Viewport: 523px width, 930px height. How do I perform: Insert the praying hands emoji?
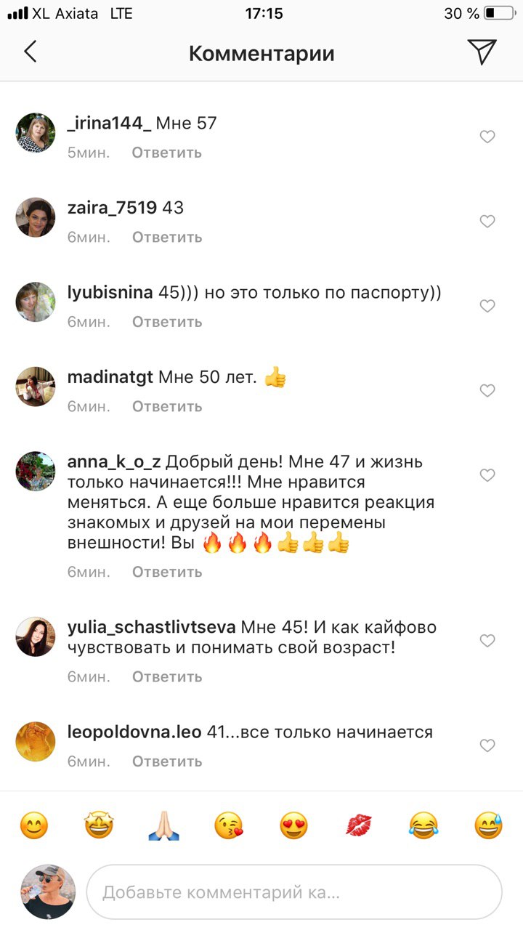coord(163,826)
